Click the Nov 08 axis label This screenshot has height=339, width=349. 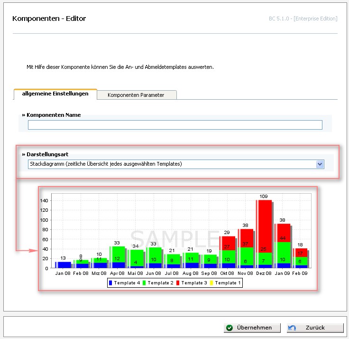click(245, 273)
